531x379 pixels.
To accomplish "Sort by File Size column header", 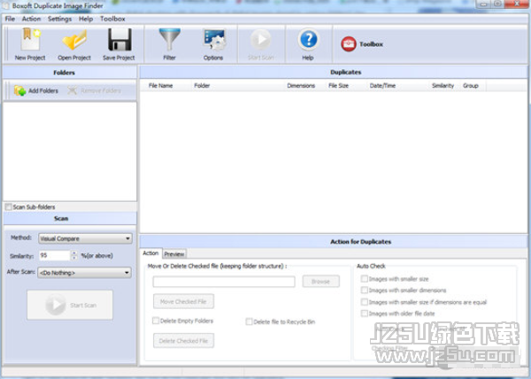I will [x=338, y=85].
